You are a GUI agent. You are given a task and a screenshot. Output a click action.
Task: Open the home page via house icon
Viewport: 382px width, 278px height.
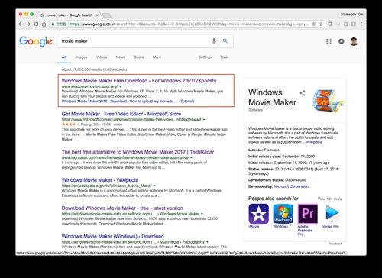pyautogui.click(x=44, y=24)
